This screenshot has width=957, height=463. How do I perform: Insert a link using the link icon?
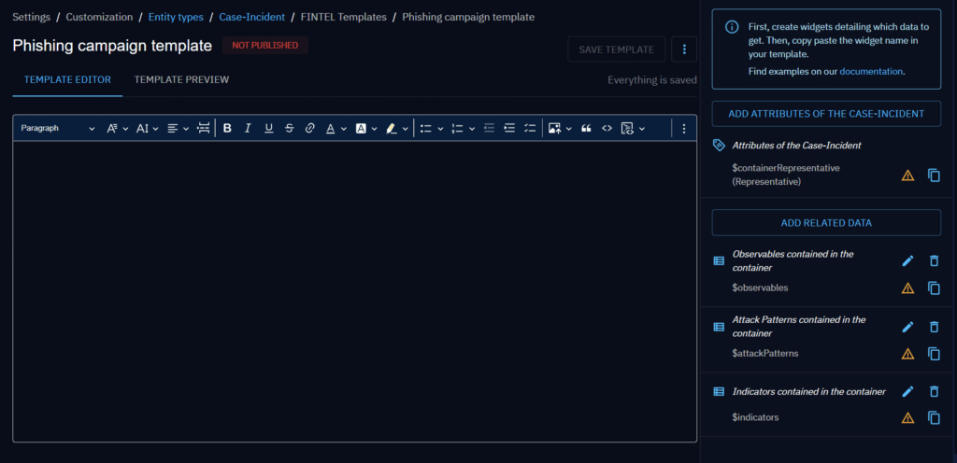coord(309,129)
